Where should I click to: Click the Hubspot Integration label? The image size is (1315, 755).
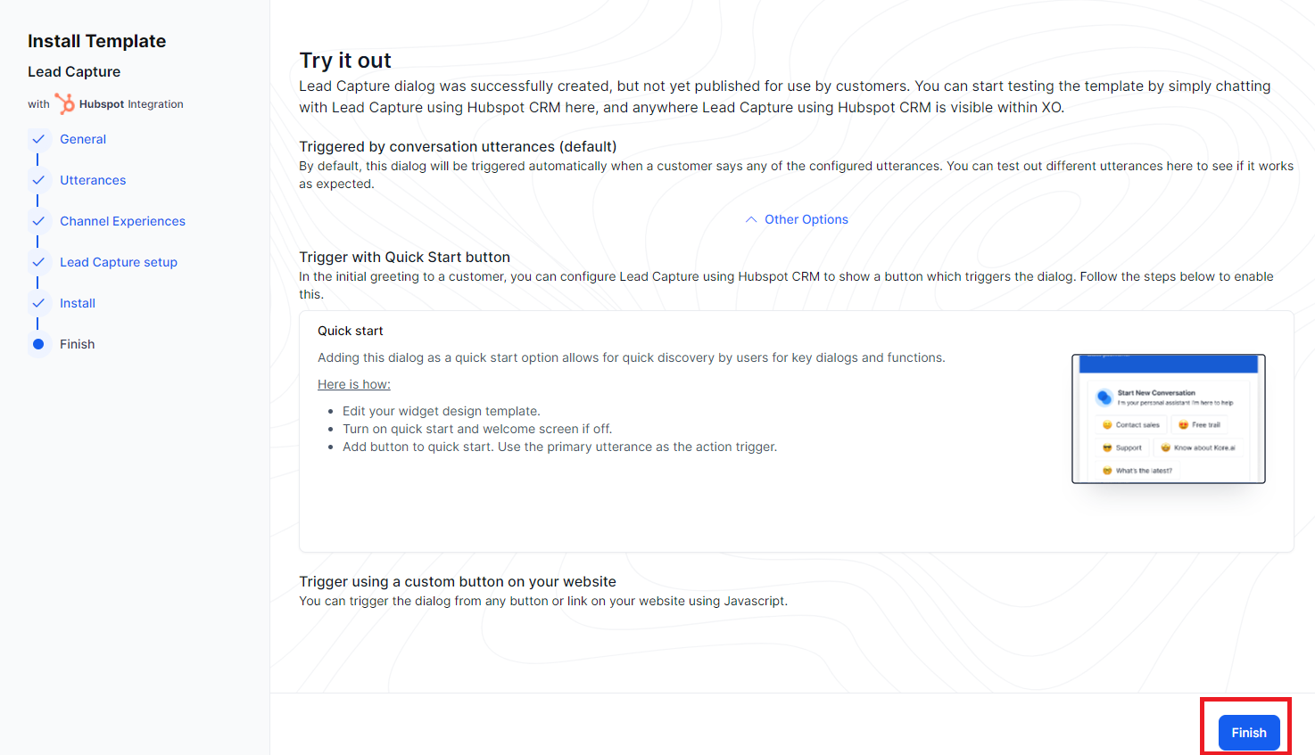(131, 104)
